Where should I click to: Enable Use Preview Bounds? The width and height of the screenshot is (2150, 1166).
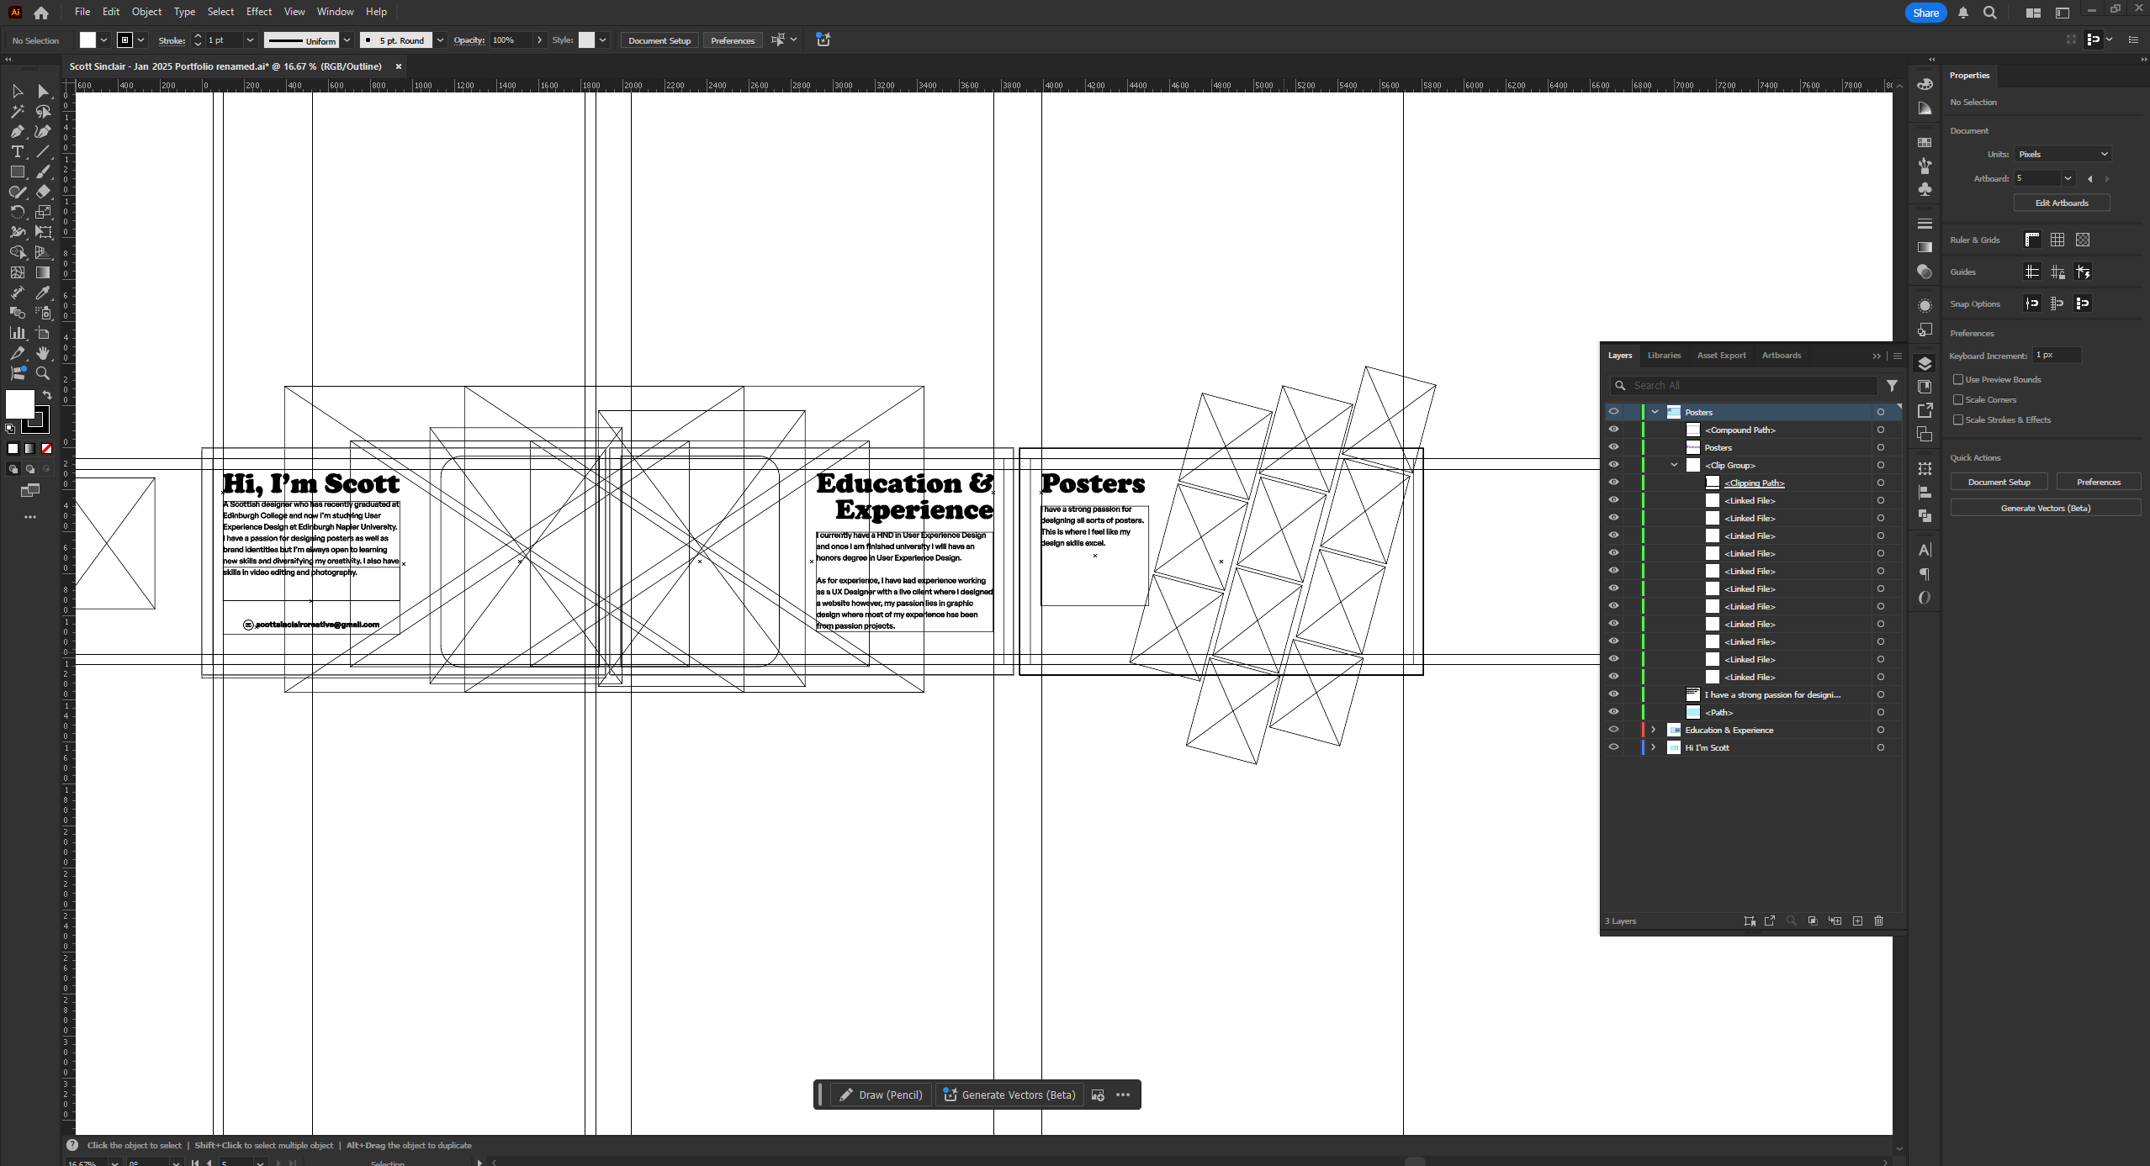tap(1959, 379)
